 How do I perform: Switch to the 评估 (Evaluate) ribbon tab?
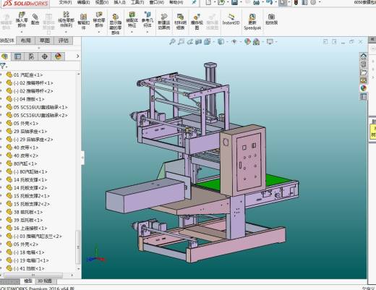(64, 40)
